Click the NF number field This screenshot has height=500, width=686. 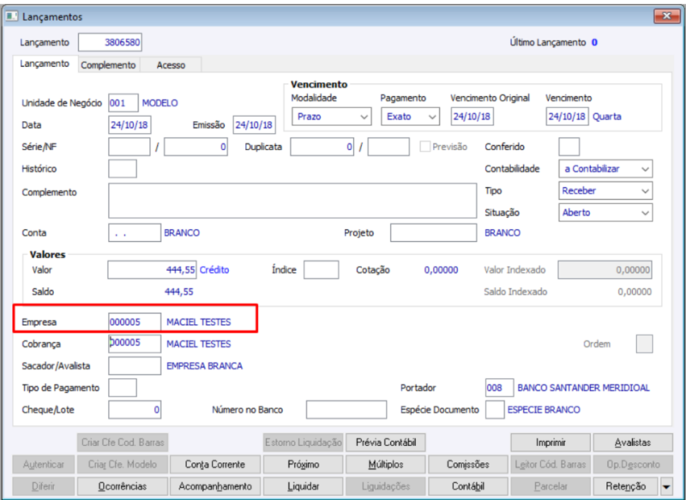[196, 147]
